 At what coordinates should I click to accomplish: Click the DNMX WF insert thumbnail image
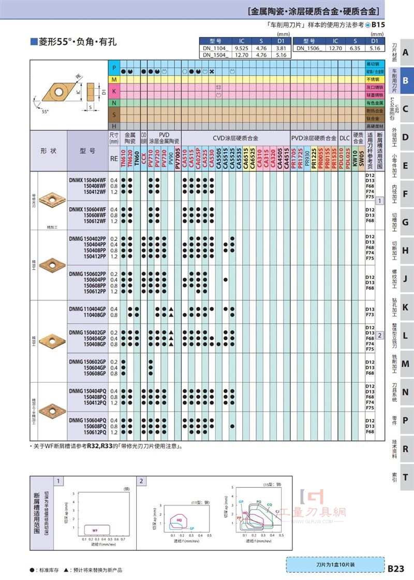[x=52, y=200]
